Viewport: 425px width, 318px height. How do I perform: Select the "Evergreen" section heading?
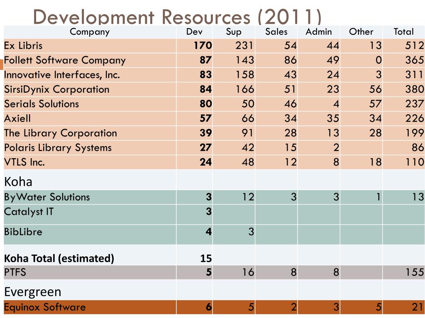coord(32,292)
